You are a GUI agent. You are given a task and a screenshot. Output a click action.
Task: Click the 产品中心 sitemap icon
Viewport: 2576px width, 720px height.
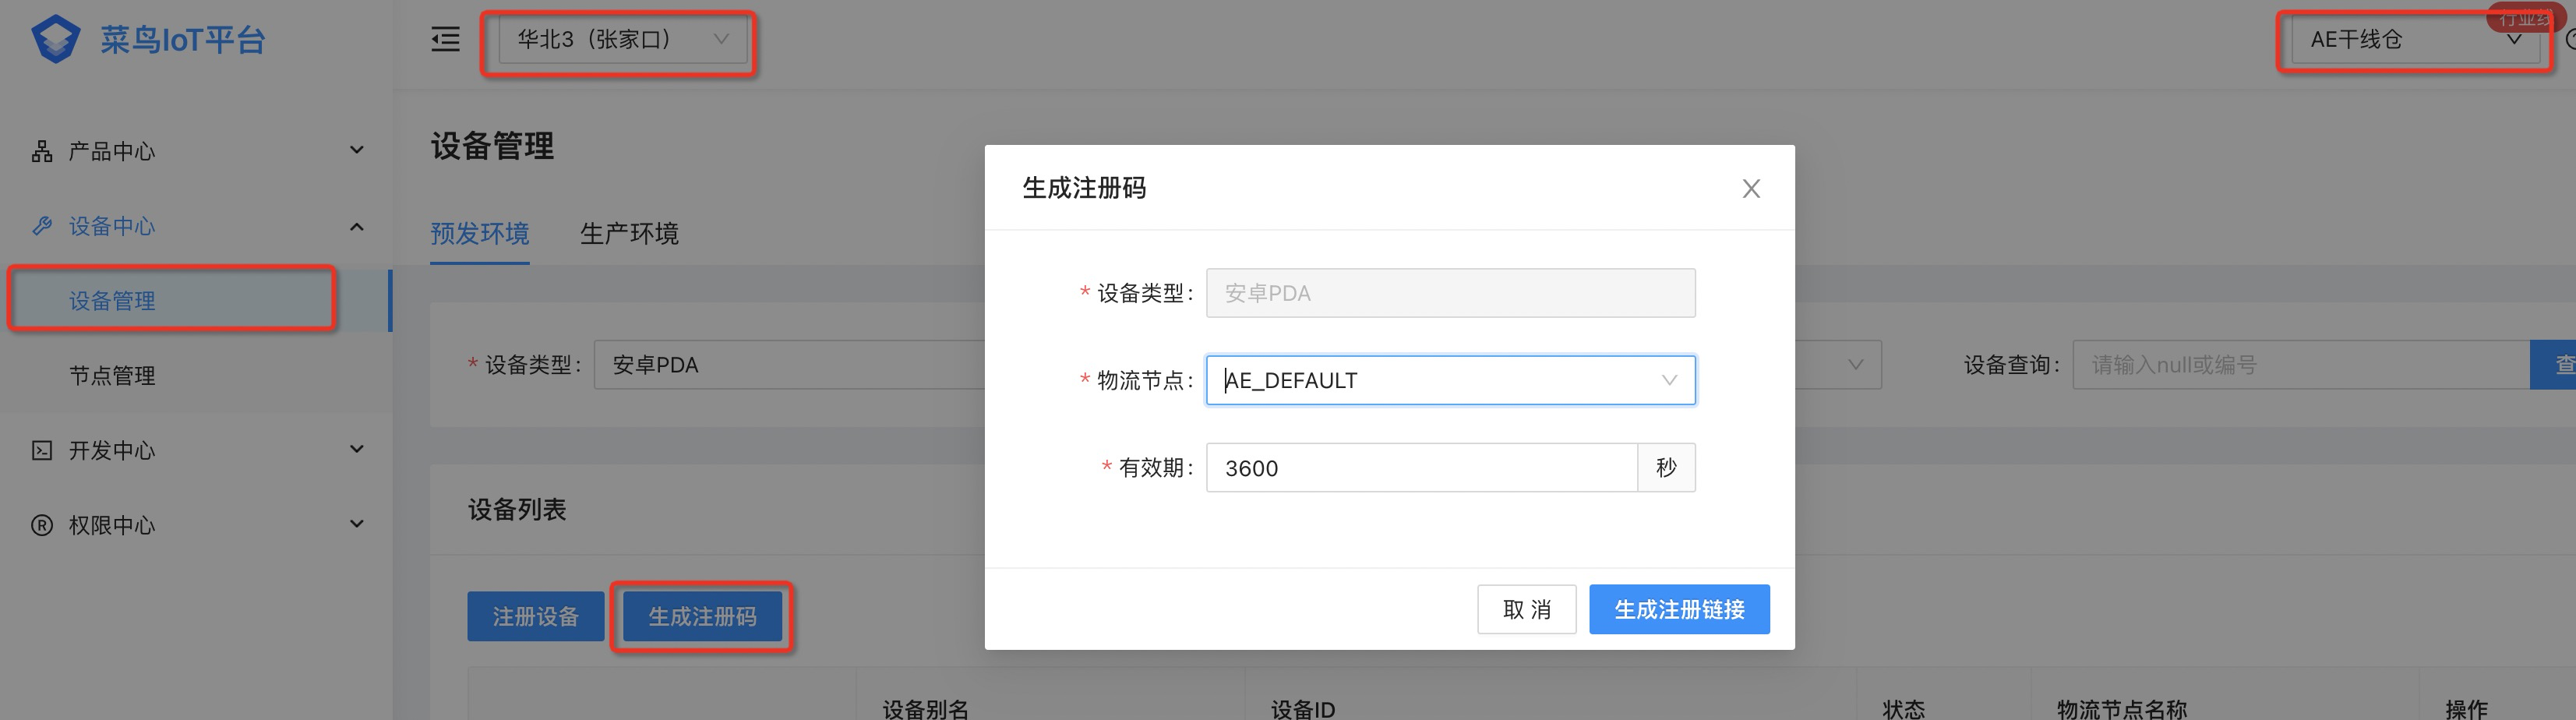click(x=42, y=151)
